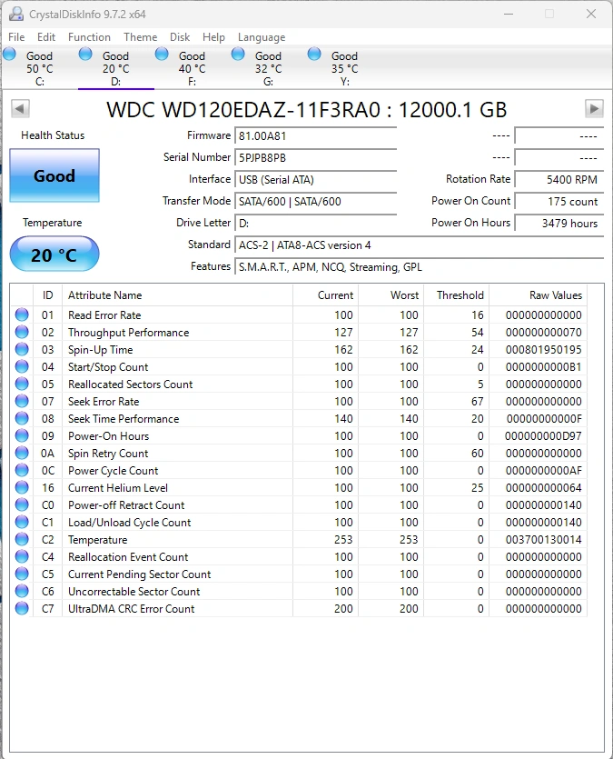Click the Good health status button
613x759 pixels.
[54, 175]
